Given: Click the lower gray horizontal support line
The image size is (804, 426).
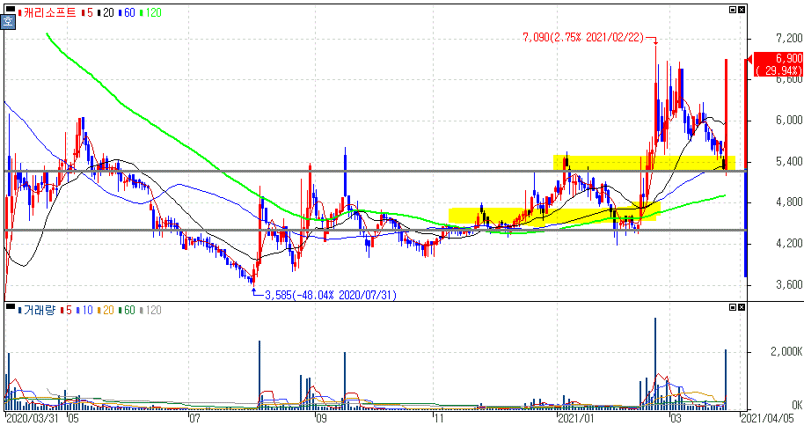Looking at the screenshot, I should 376,230.
